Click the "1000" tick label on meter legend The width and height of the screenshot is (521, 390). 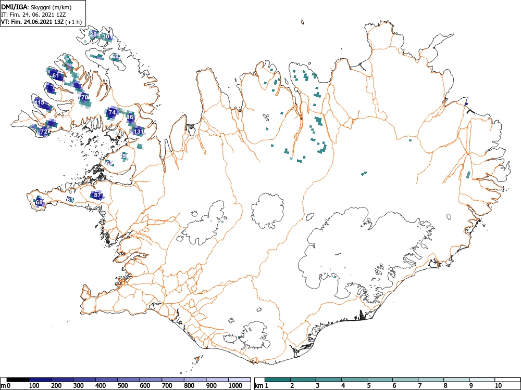point(235,386)
